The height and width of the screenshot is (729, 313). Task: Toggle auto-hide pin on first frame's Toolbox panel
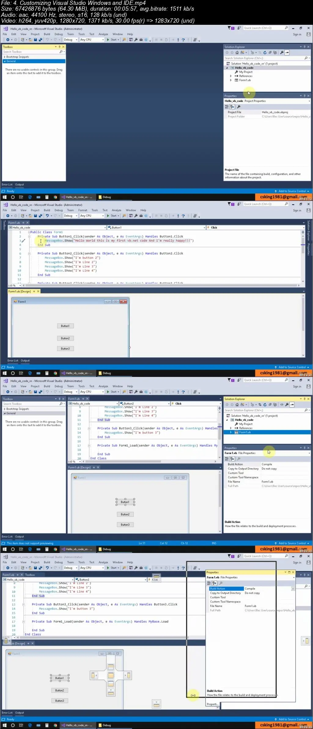(x=59, y=47)
